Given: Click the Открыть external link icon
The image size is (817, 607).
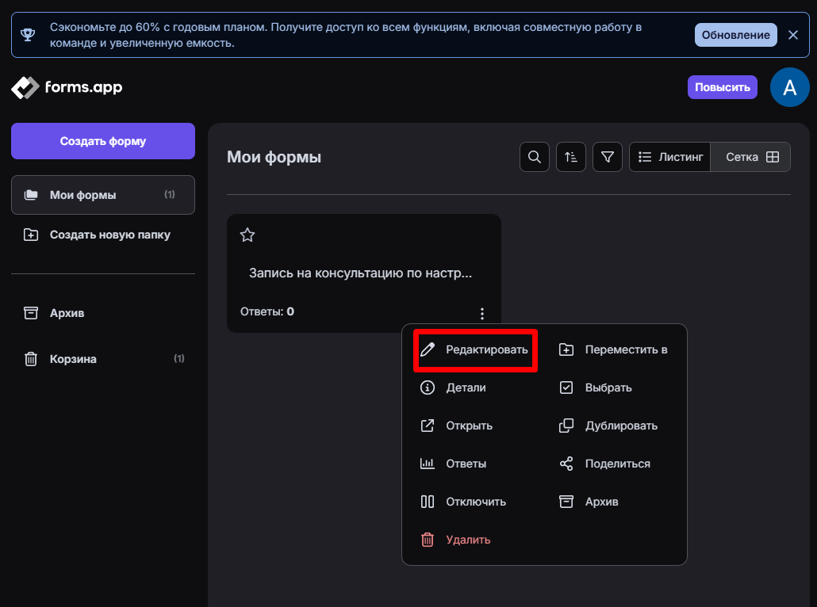Looking at the screenshot, I should click(428, 426).
